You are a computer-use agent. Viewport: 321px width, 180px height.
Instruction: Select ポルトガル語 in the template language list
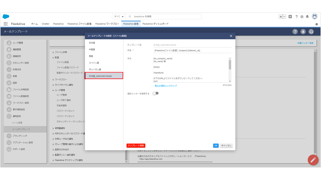pos(104,69)
